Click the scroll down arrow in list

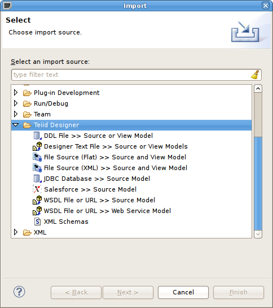point(258,234)
